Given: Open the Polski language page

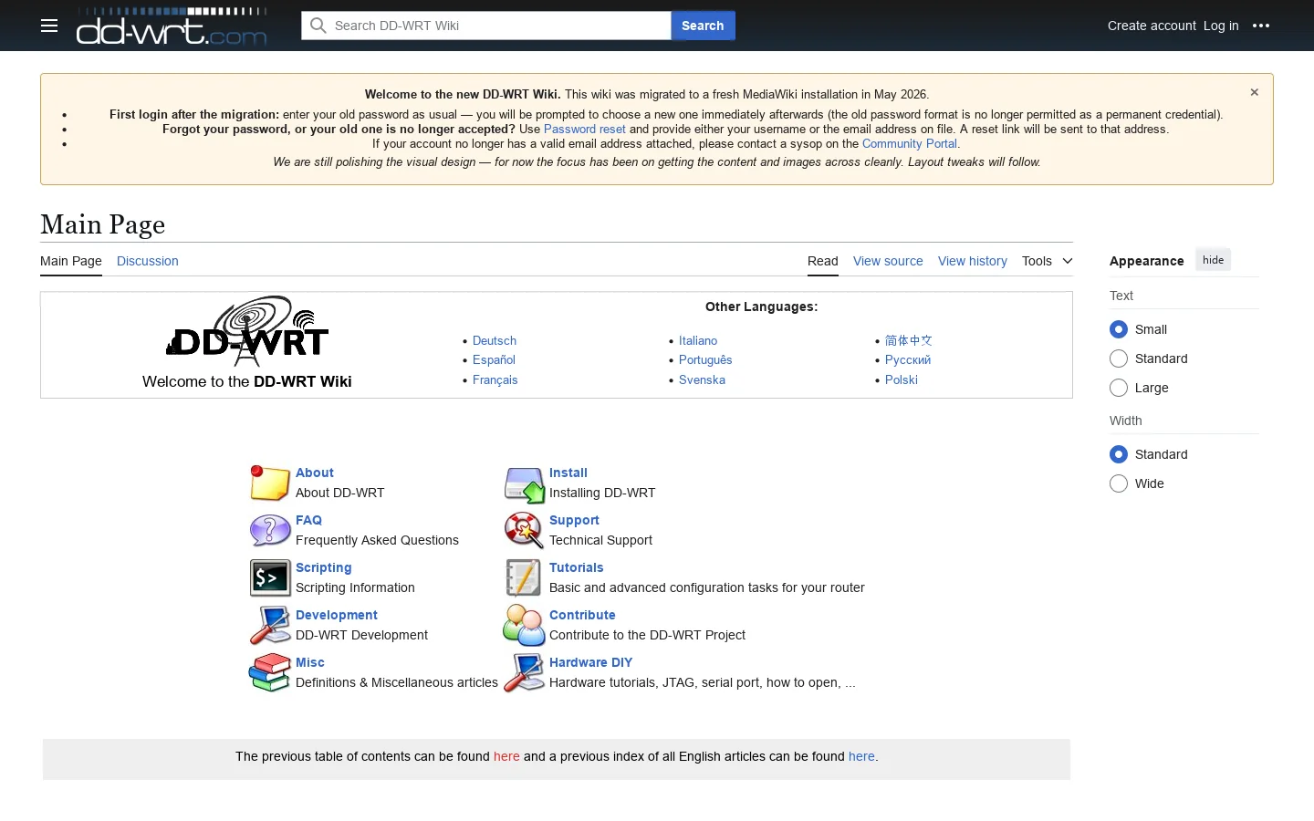Looking at the screenshot, I should (x=902, y=380).
